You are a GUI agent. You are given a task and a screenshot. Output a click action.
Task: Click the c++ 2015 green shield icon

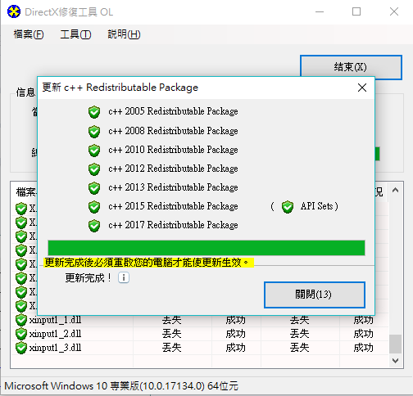click(x=94, y=207)
